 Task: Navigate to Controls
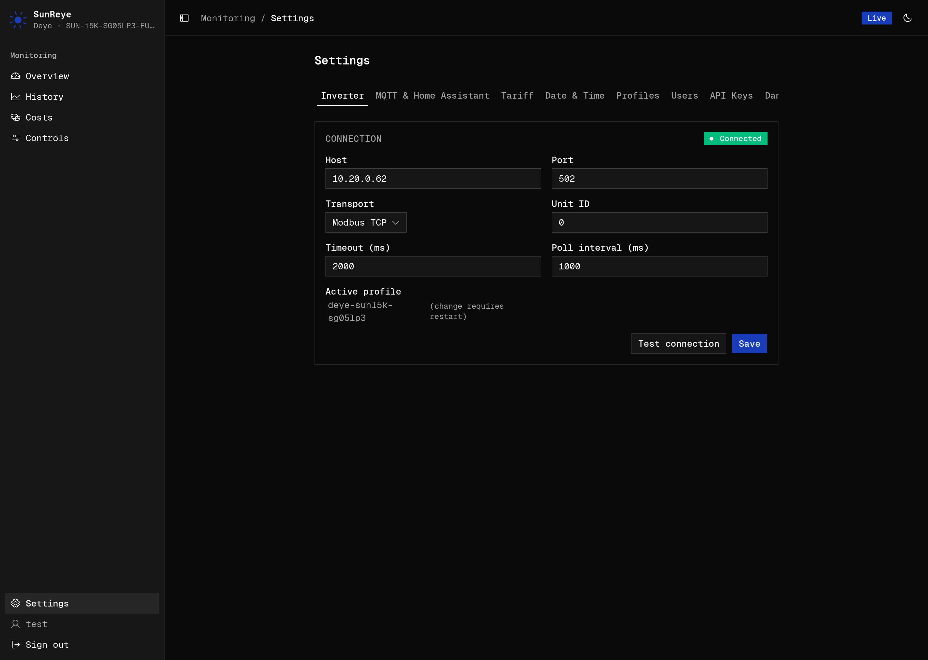[82, 138]
